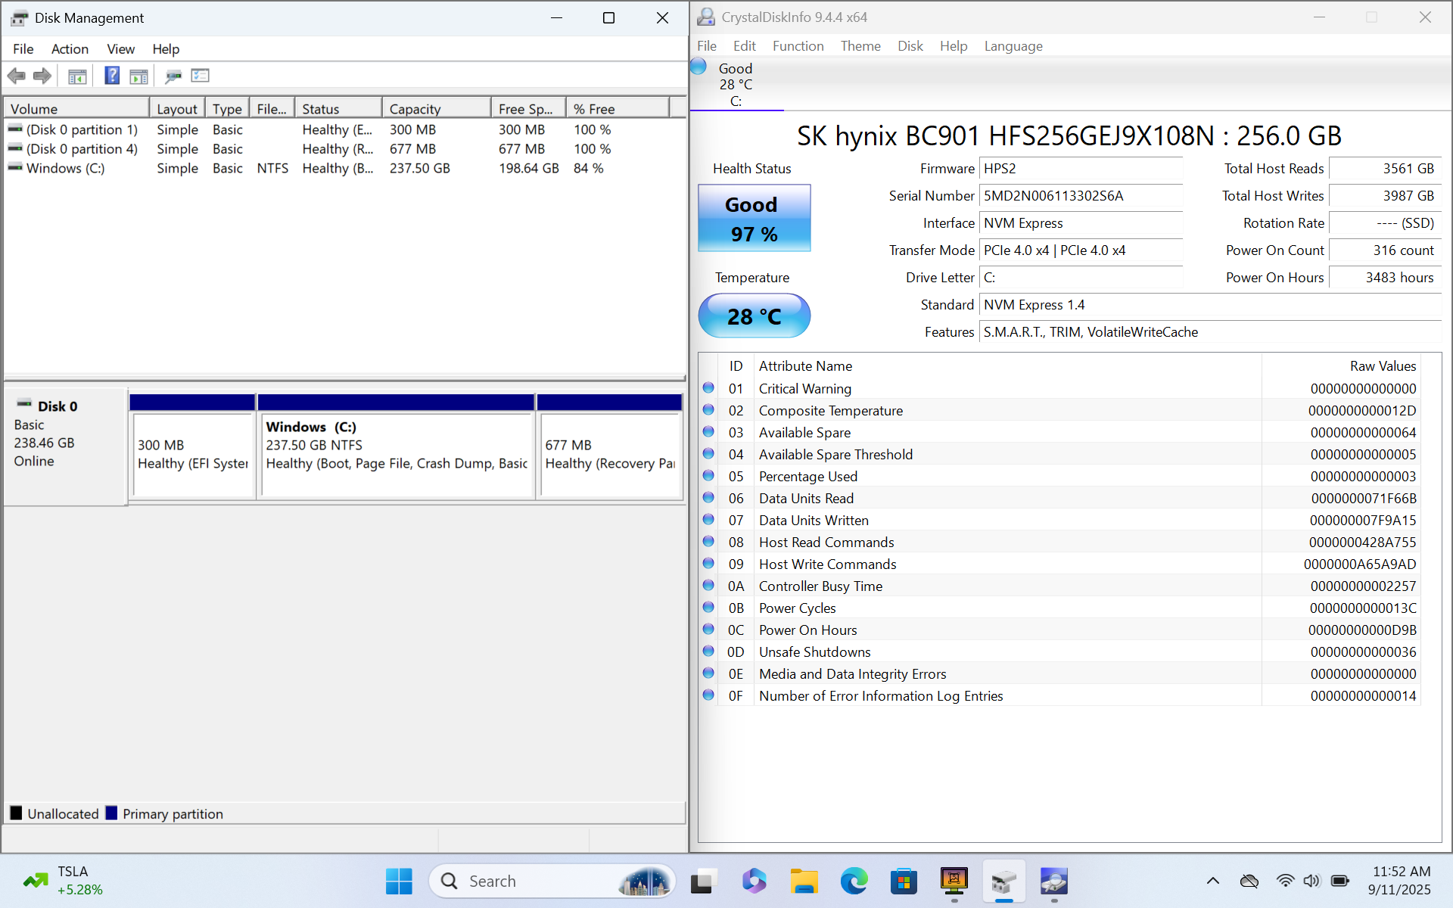Open the Action menu in Disk Management
The image size is (1453, 908).
pyautogui.click(x=70, y=48)
